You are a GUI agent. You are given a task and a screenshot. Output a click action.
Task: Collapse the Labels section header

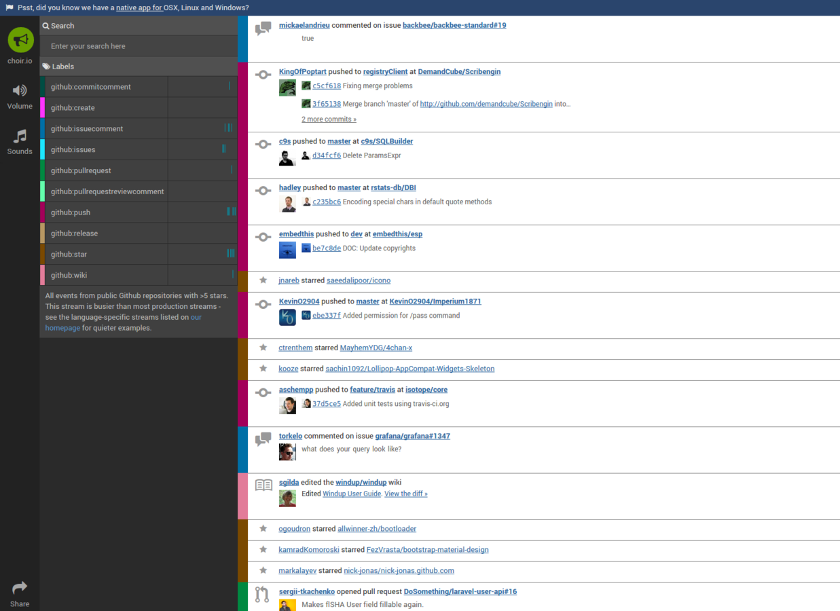[x=139, y=67]
